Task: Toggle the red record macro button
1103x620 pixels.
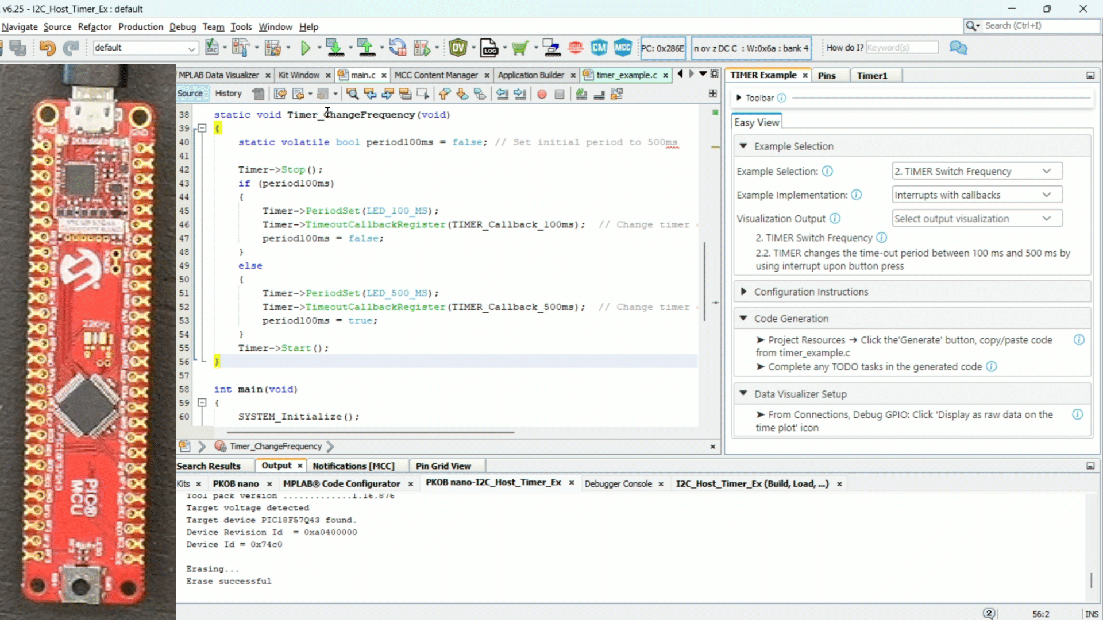Action: tap(542, 94)
